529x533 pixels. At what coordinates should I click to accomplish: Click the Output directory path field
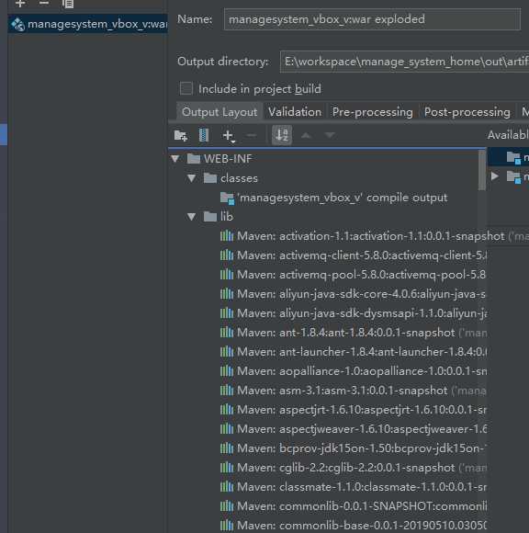[404, 62]
